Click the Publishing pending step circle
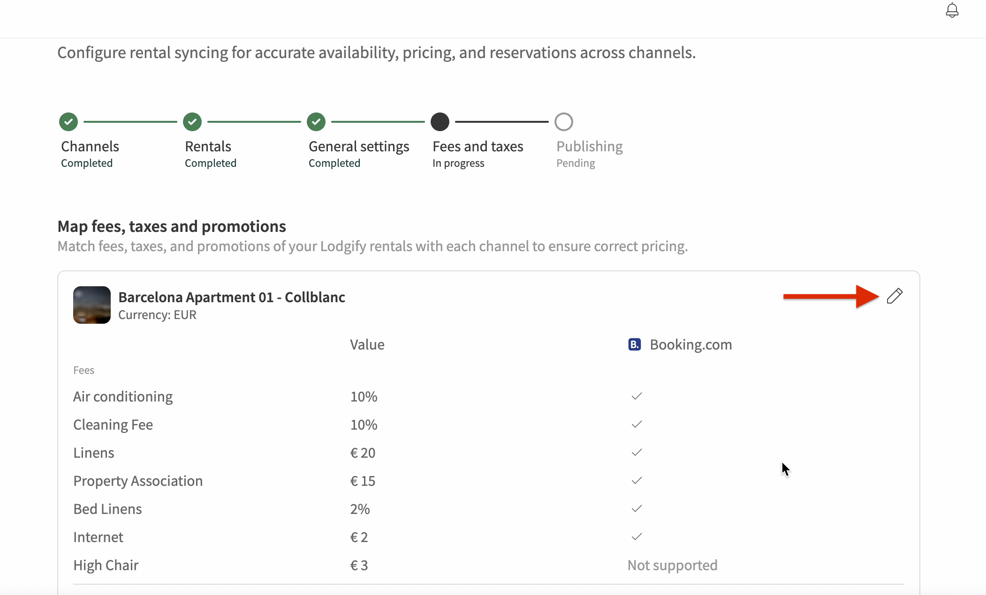 [x=564, y=122]
